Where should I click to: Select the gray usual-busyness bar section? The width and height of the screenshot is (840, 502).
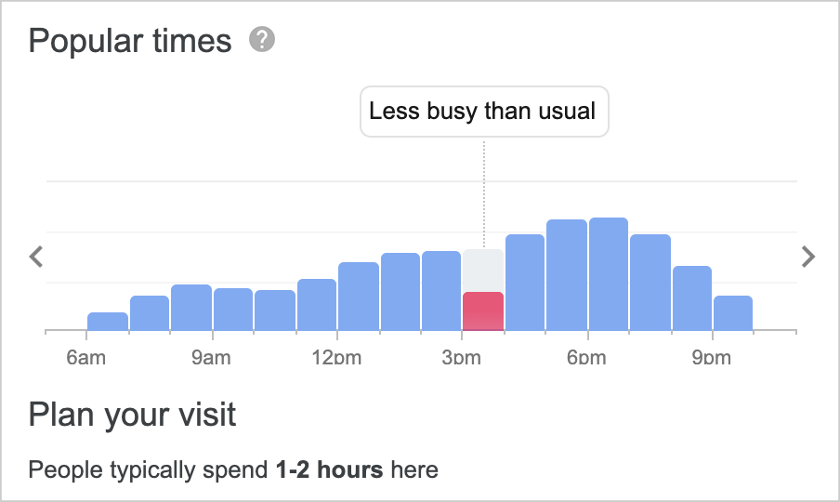483,271
